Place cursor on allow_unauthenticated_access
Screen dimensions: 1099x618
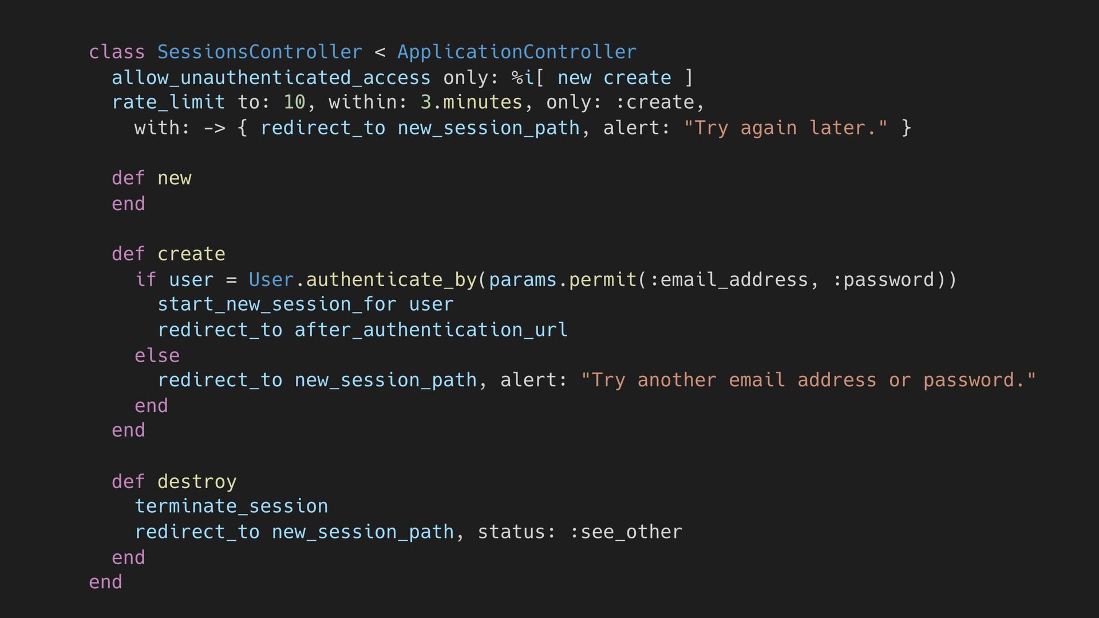271,78
